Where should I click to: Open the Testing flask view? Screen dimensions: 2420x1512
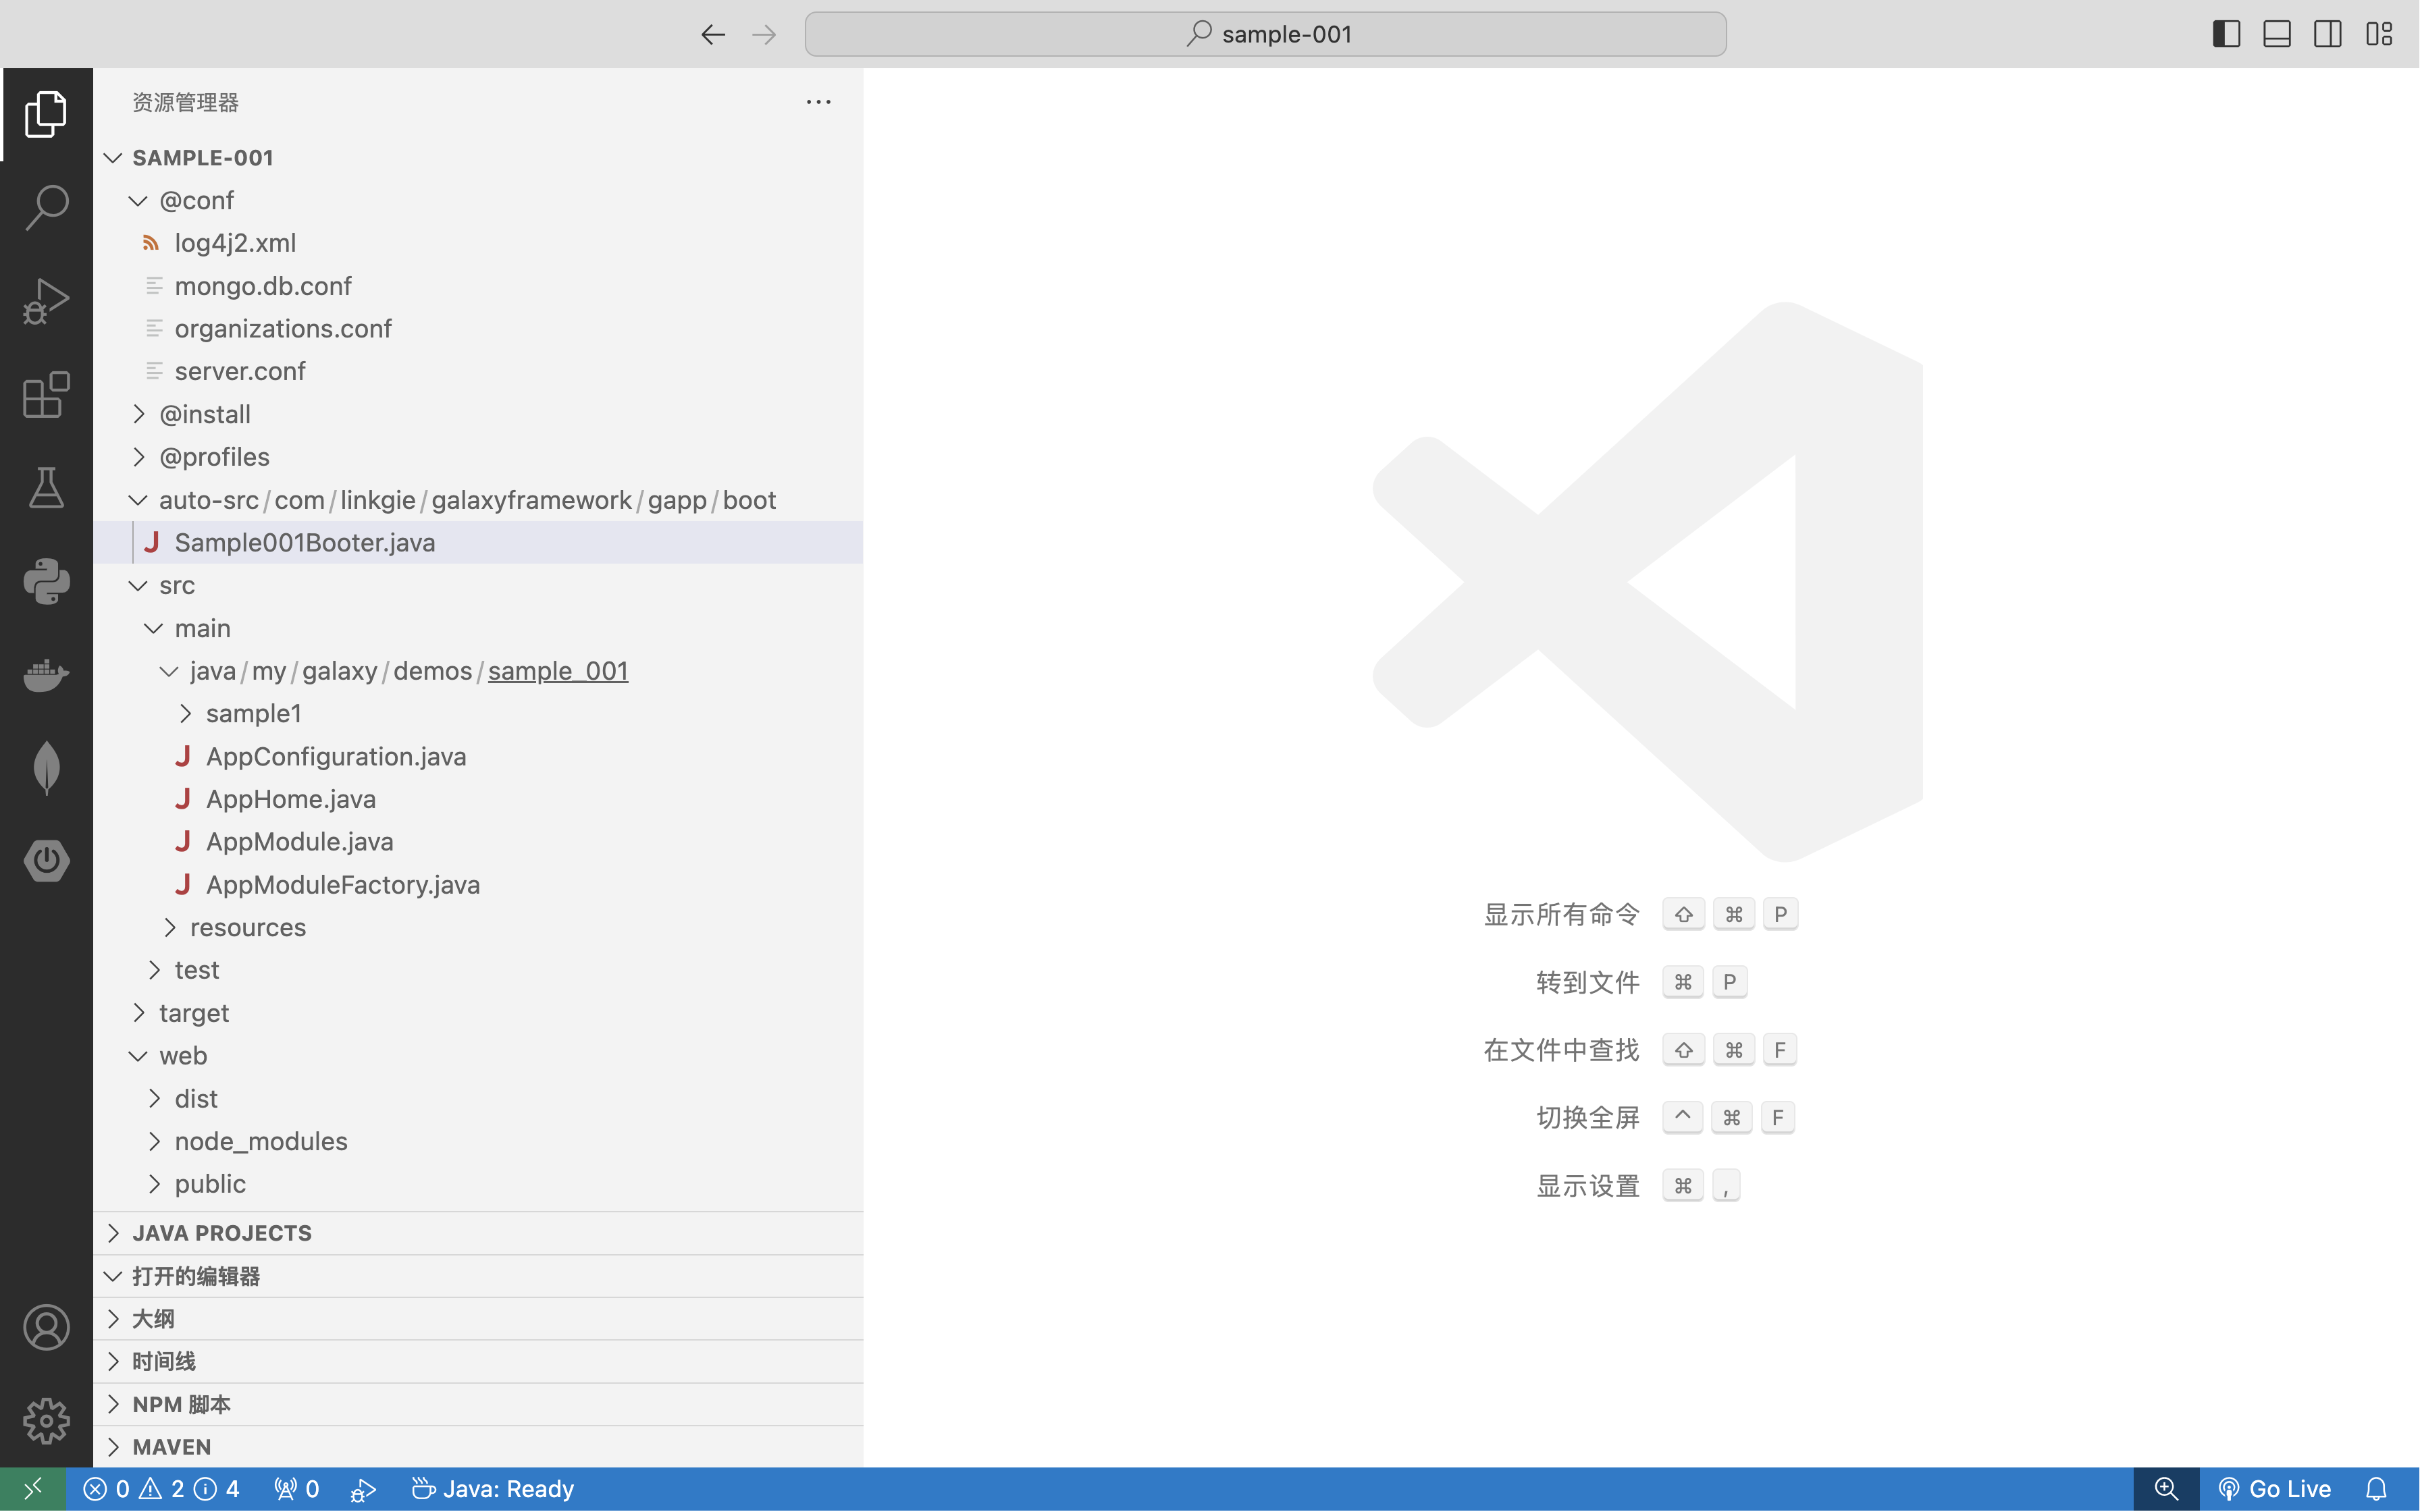tap(46, 488)
